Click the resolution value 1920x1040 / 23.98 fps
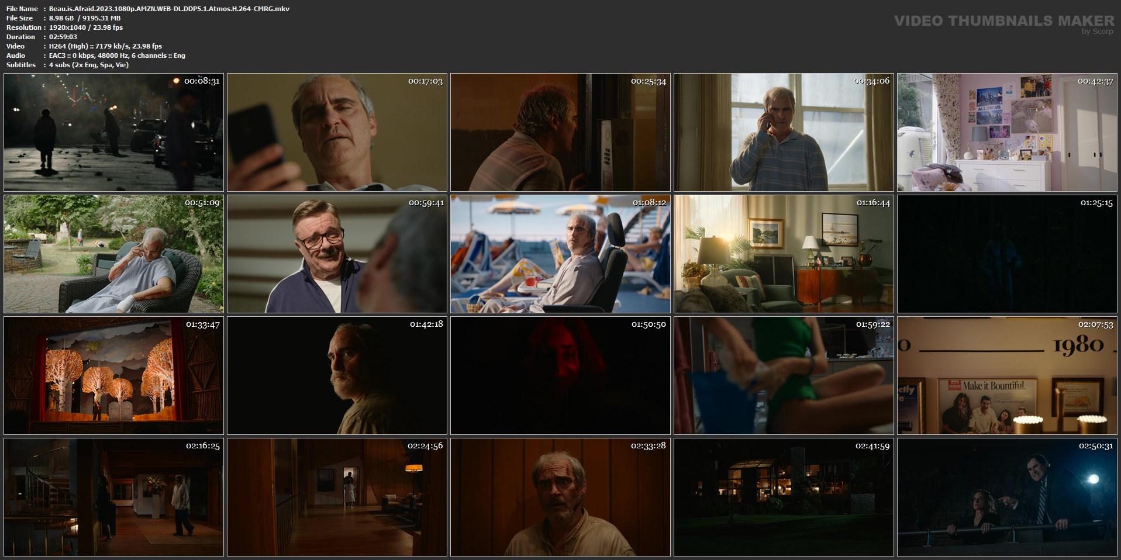Viewport: 1121px width, 560px height. click(86, 27)
